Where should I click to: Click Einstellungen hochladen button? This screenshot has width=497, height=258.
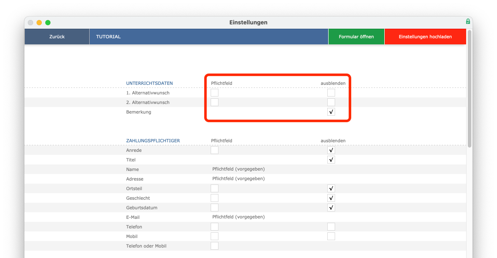pos(425,37)
